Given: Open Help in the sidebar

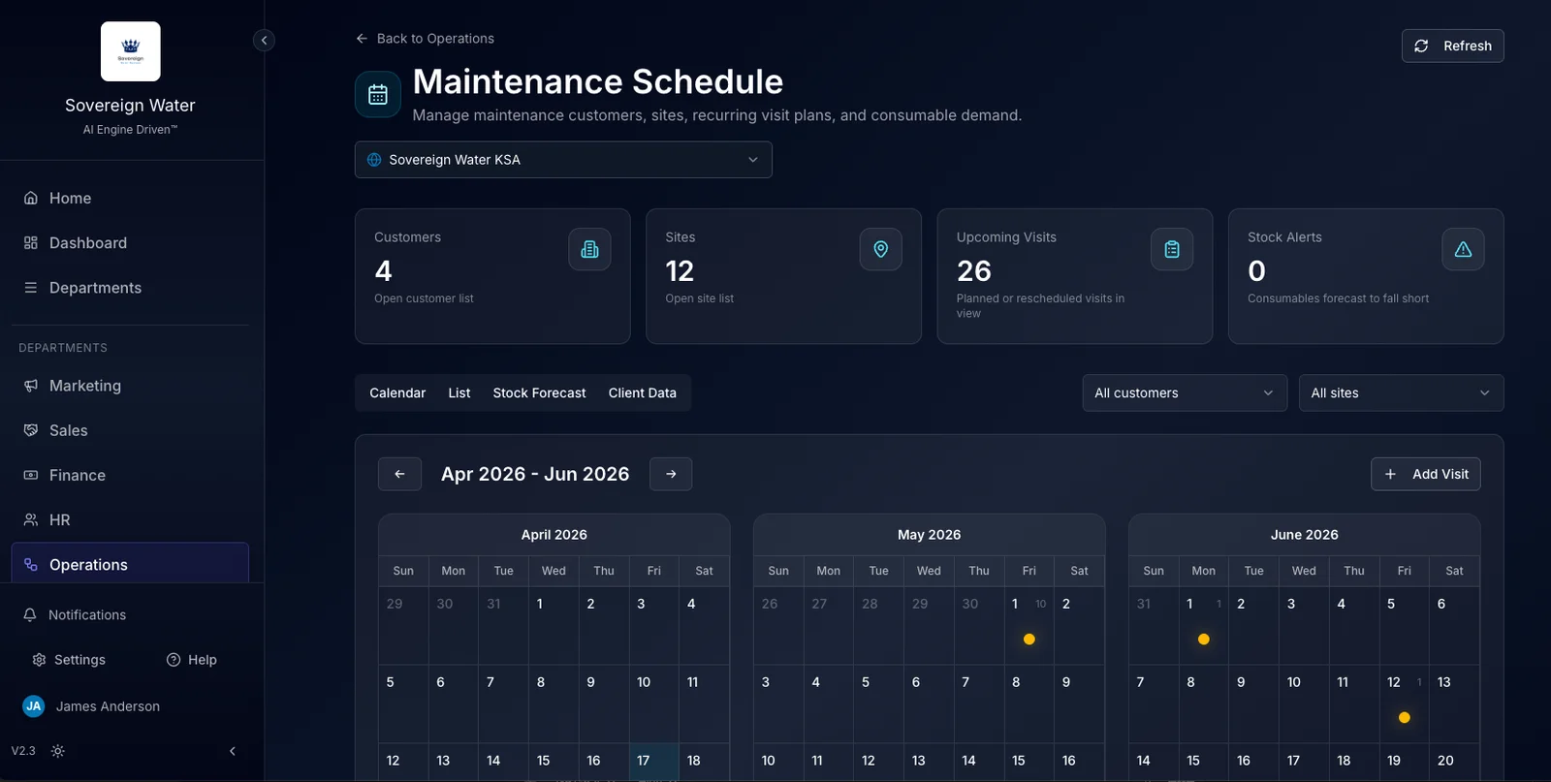Looking at the screenshot, I should pyautogui.click(x=192, y=660).
